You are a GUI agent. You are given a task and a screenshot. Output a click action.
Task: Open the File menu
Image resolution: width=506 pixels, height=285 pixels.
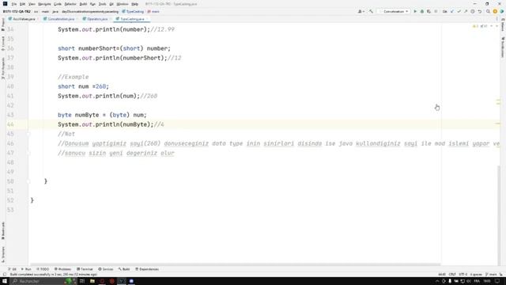tap(14, 4)
